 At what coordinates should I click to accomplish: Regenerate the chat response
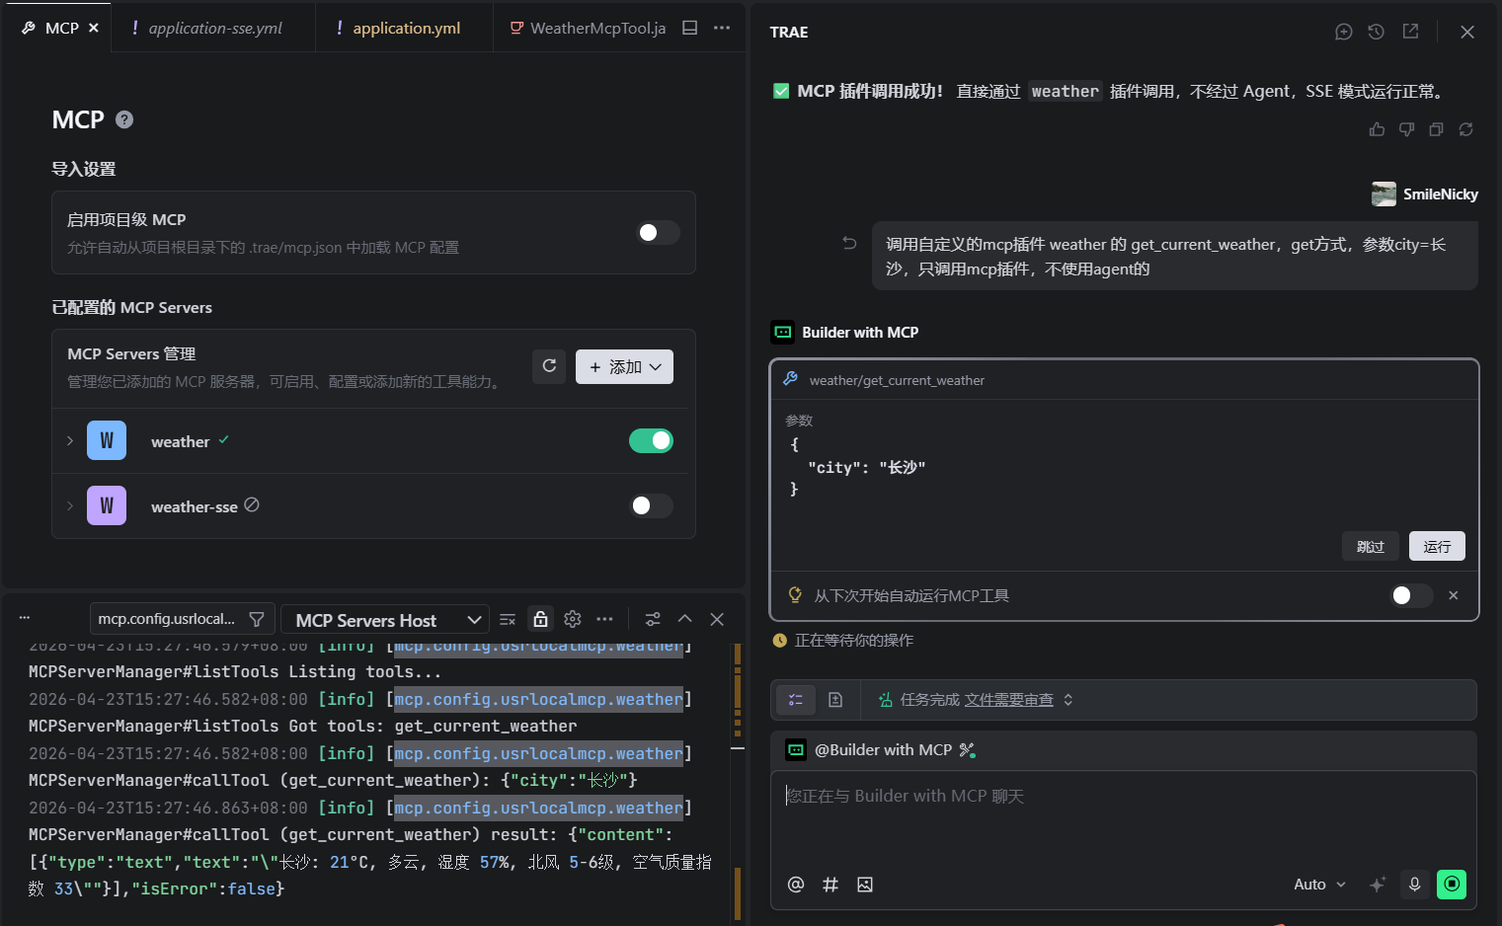coord(1465,129)
